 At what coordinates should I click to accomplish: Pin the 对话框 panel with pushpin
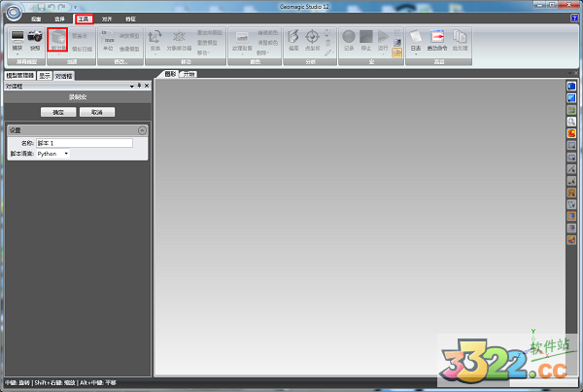(139, 86)
